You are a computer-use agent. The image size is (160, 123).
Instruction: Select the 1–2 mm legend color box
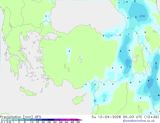[16, 120]
